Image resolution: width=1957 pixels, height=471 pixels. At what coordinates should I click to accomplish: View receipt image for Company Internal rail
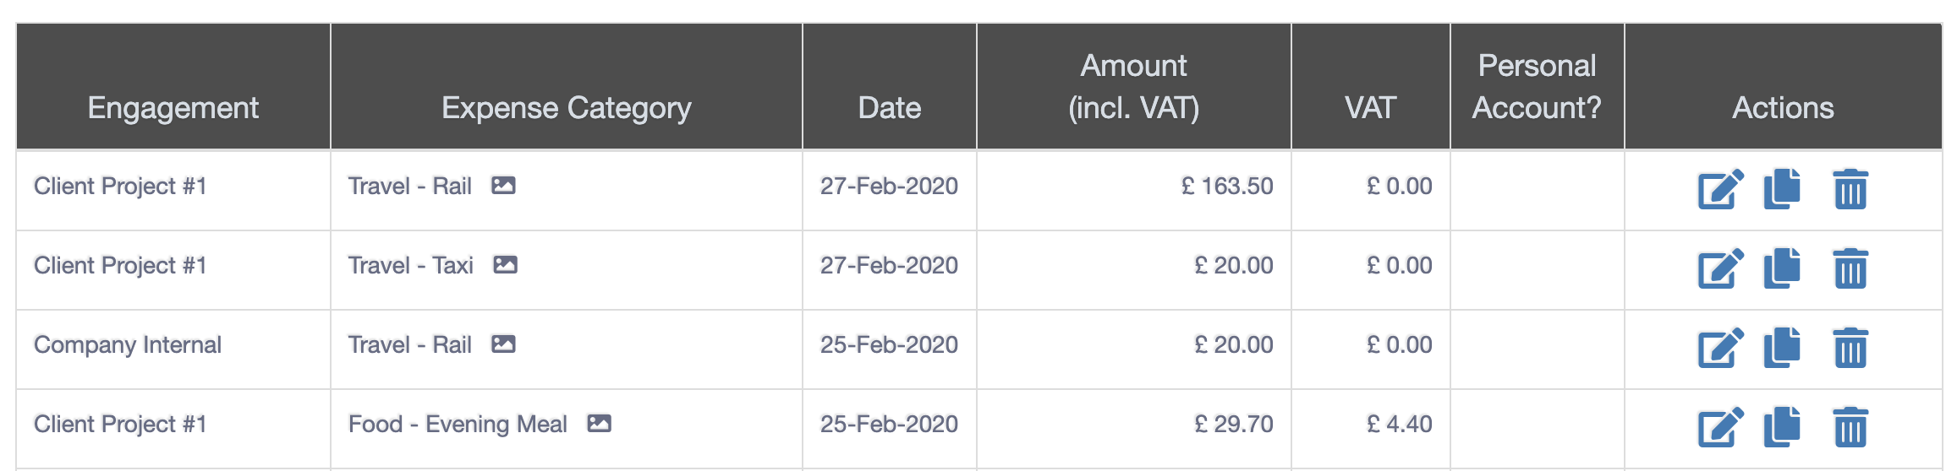pyautogui.click(x=503, y=344)
